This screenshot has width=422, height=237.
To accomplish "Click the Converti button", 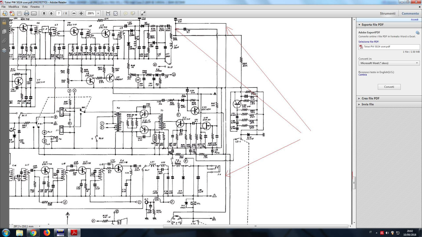I will [x=389, y=87].
